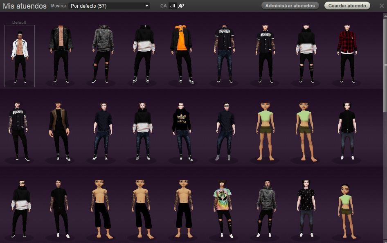Select the Default white jacket outfit

pyautogui.click(x=19, y=56)
